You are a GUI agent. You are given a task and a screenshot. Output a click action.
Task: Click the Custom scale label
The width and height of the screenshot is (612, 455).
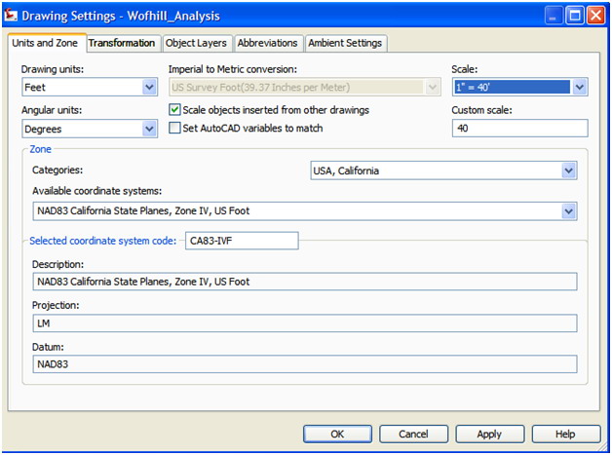(x=481, y=110)
